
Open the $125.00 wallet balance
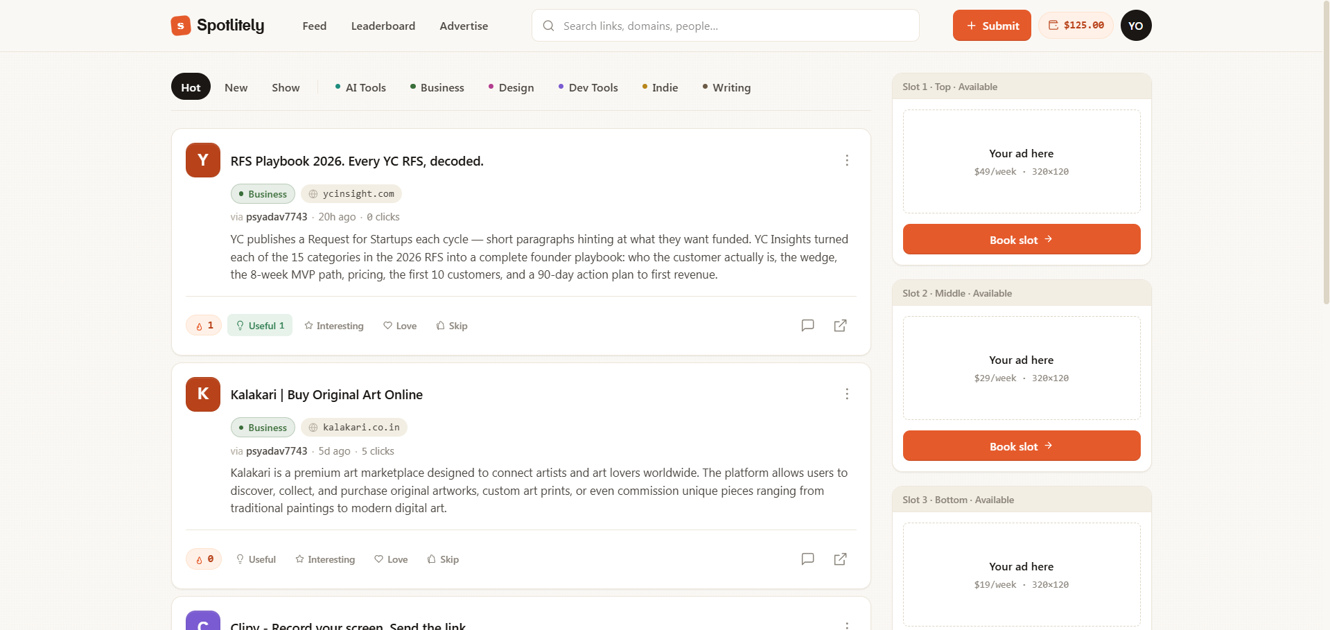coord(1076,26)
